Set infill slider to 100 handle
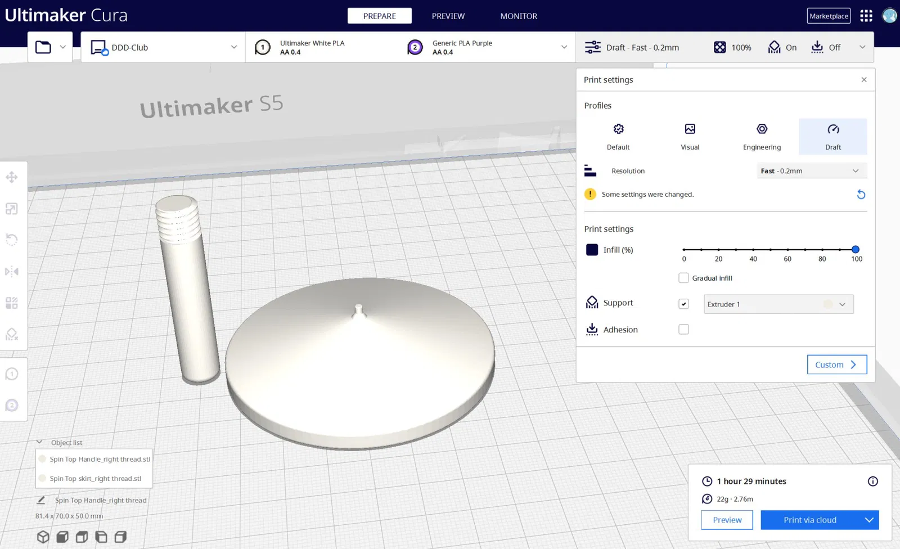 856,249
